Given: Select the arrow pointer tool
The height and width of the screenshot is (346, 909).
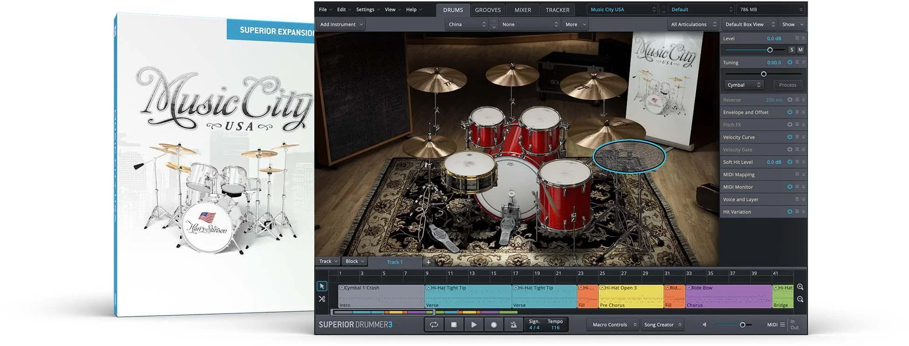Looking at the screenshot, I should (x=322, y=286).
